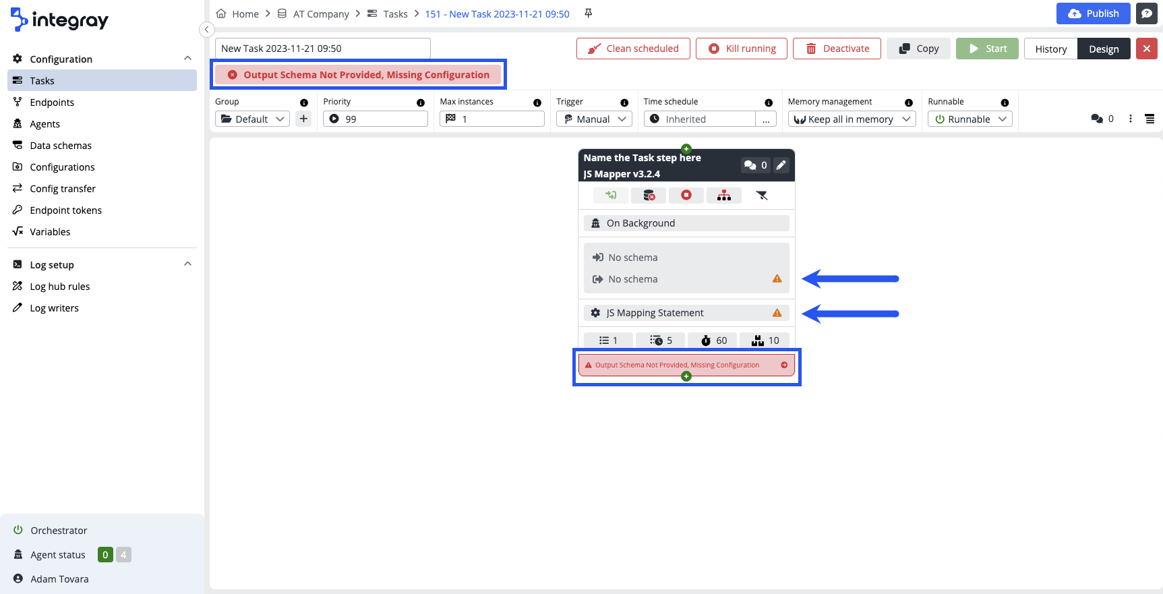Open the vertical three-dot options menu

point(1131,119)
